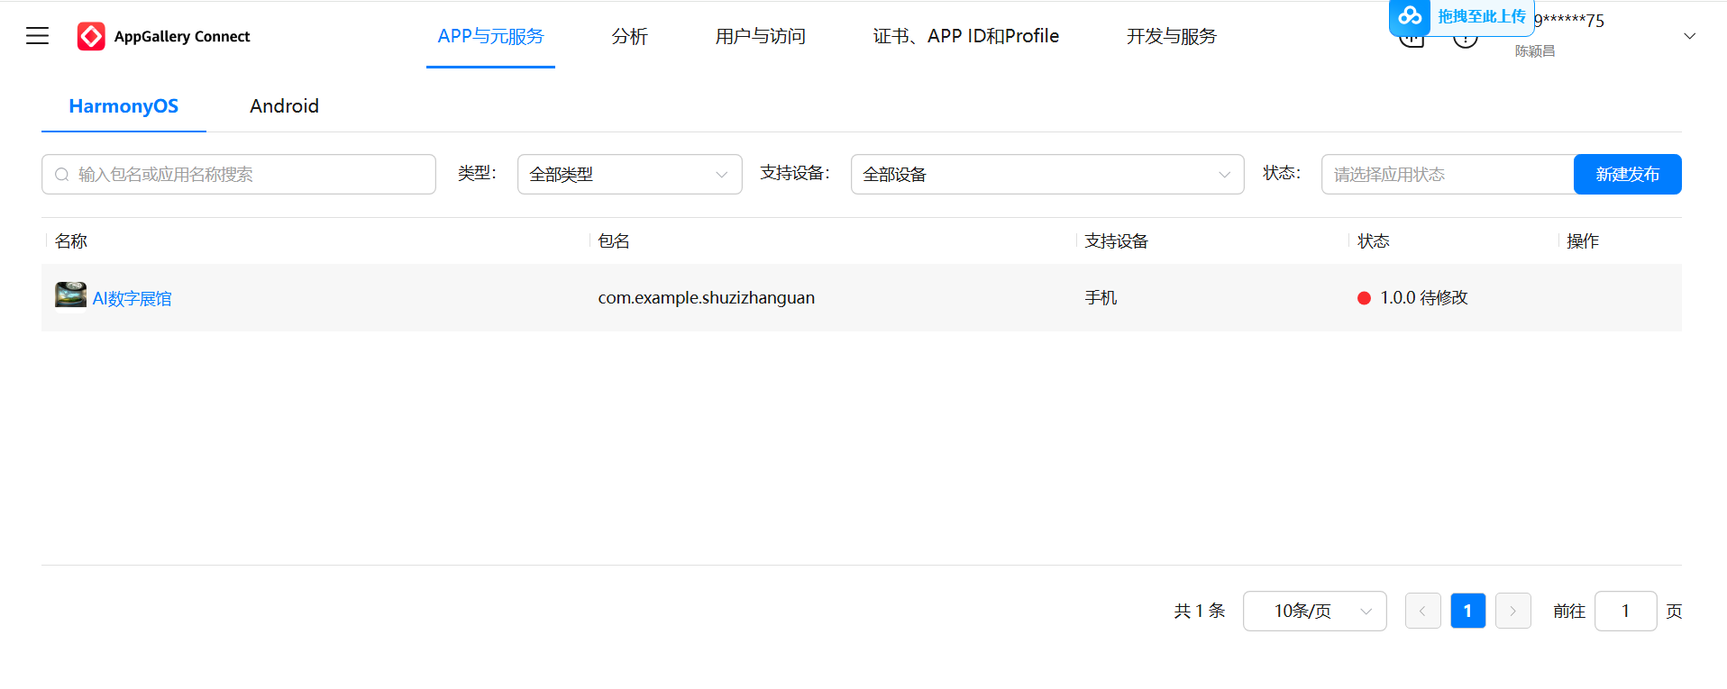Open the 全部设备 supported devices dropdown
The width and height of the screenshot is (1727, 689).
(x=1046, y=175)
